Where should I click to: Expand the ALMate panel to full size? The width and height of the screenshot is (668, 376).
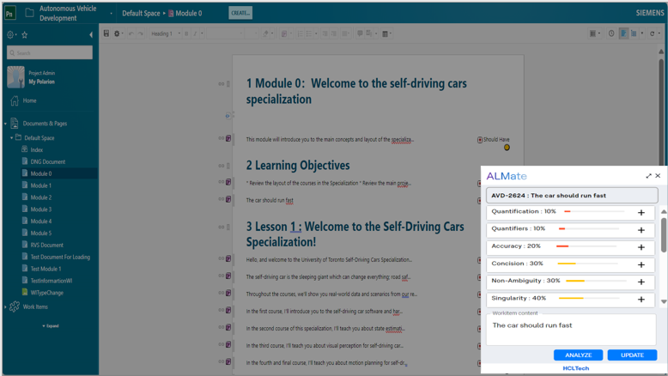click(648, 176)
